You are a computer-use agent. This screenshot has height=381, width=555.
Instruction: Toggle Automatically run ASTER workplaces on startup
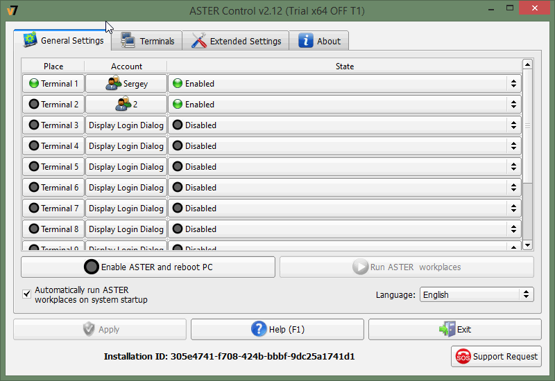[x=26, y=294]
